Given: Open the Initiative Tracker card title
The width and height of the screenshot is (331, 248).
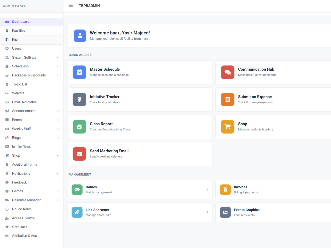Looking at the screenshot, I should 105,97.
